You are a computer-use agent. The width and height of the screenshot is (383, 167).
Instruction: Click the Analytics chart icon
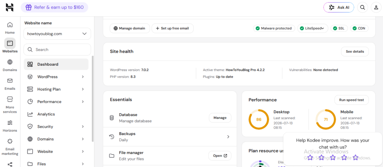pos(30,114)
